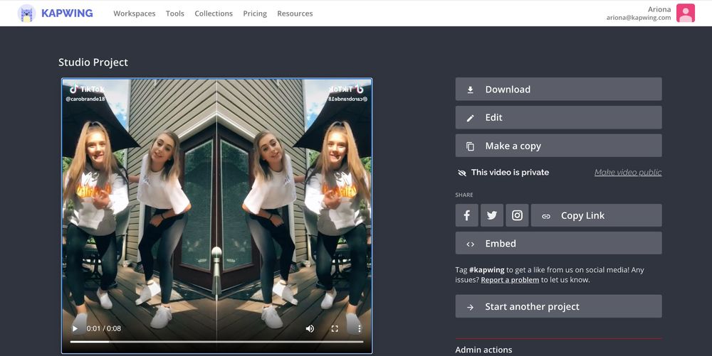Open the Report a problem link
Image resolution: width=712 pixels, height=356 pixels.
[x=510, y=280]
